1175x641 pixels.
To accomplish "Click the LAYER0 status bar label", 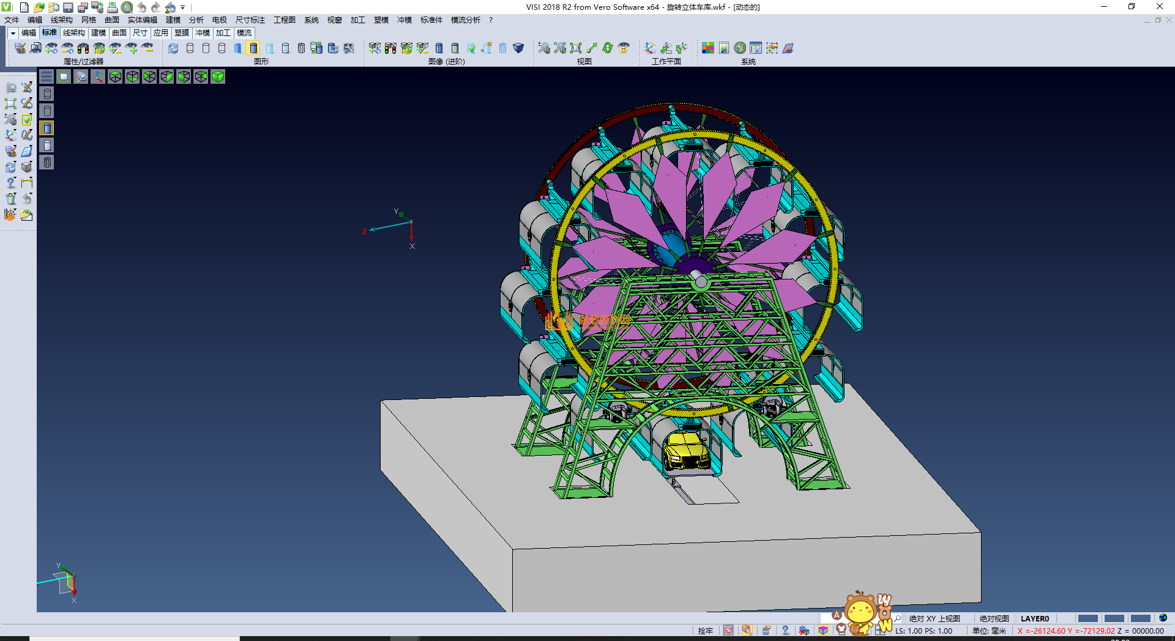I will [1034, 618].
